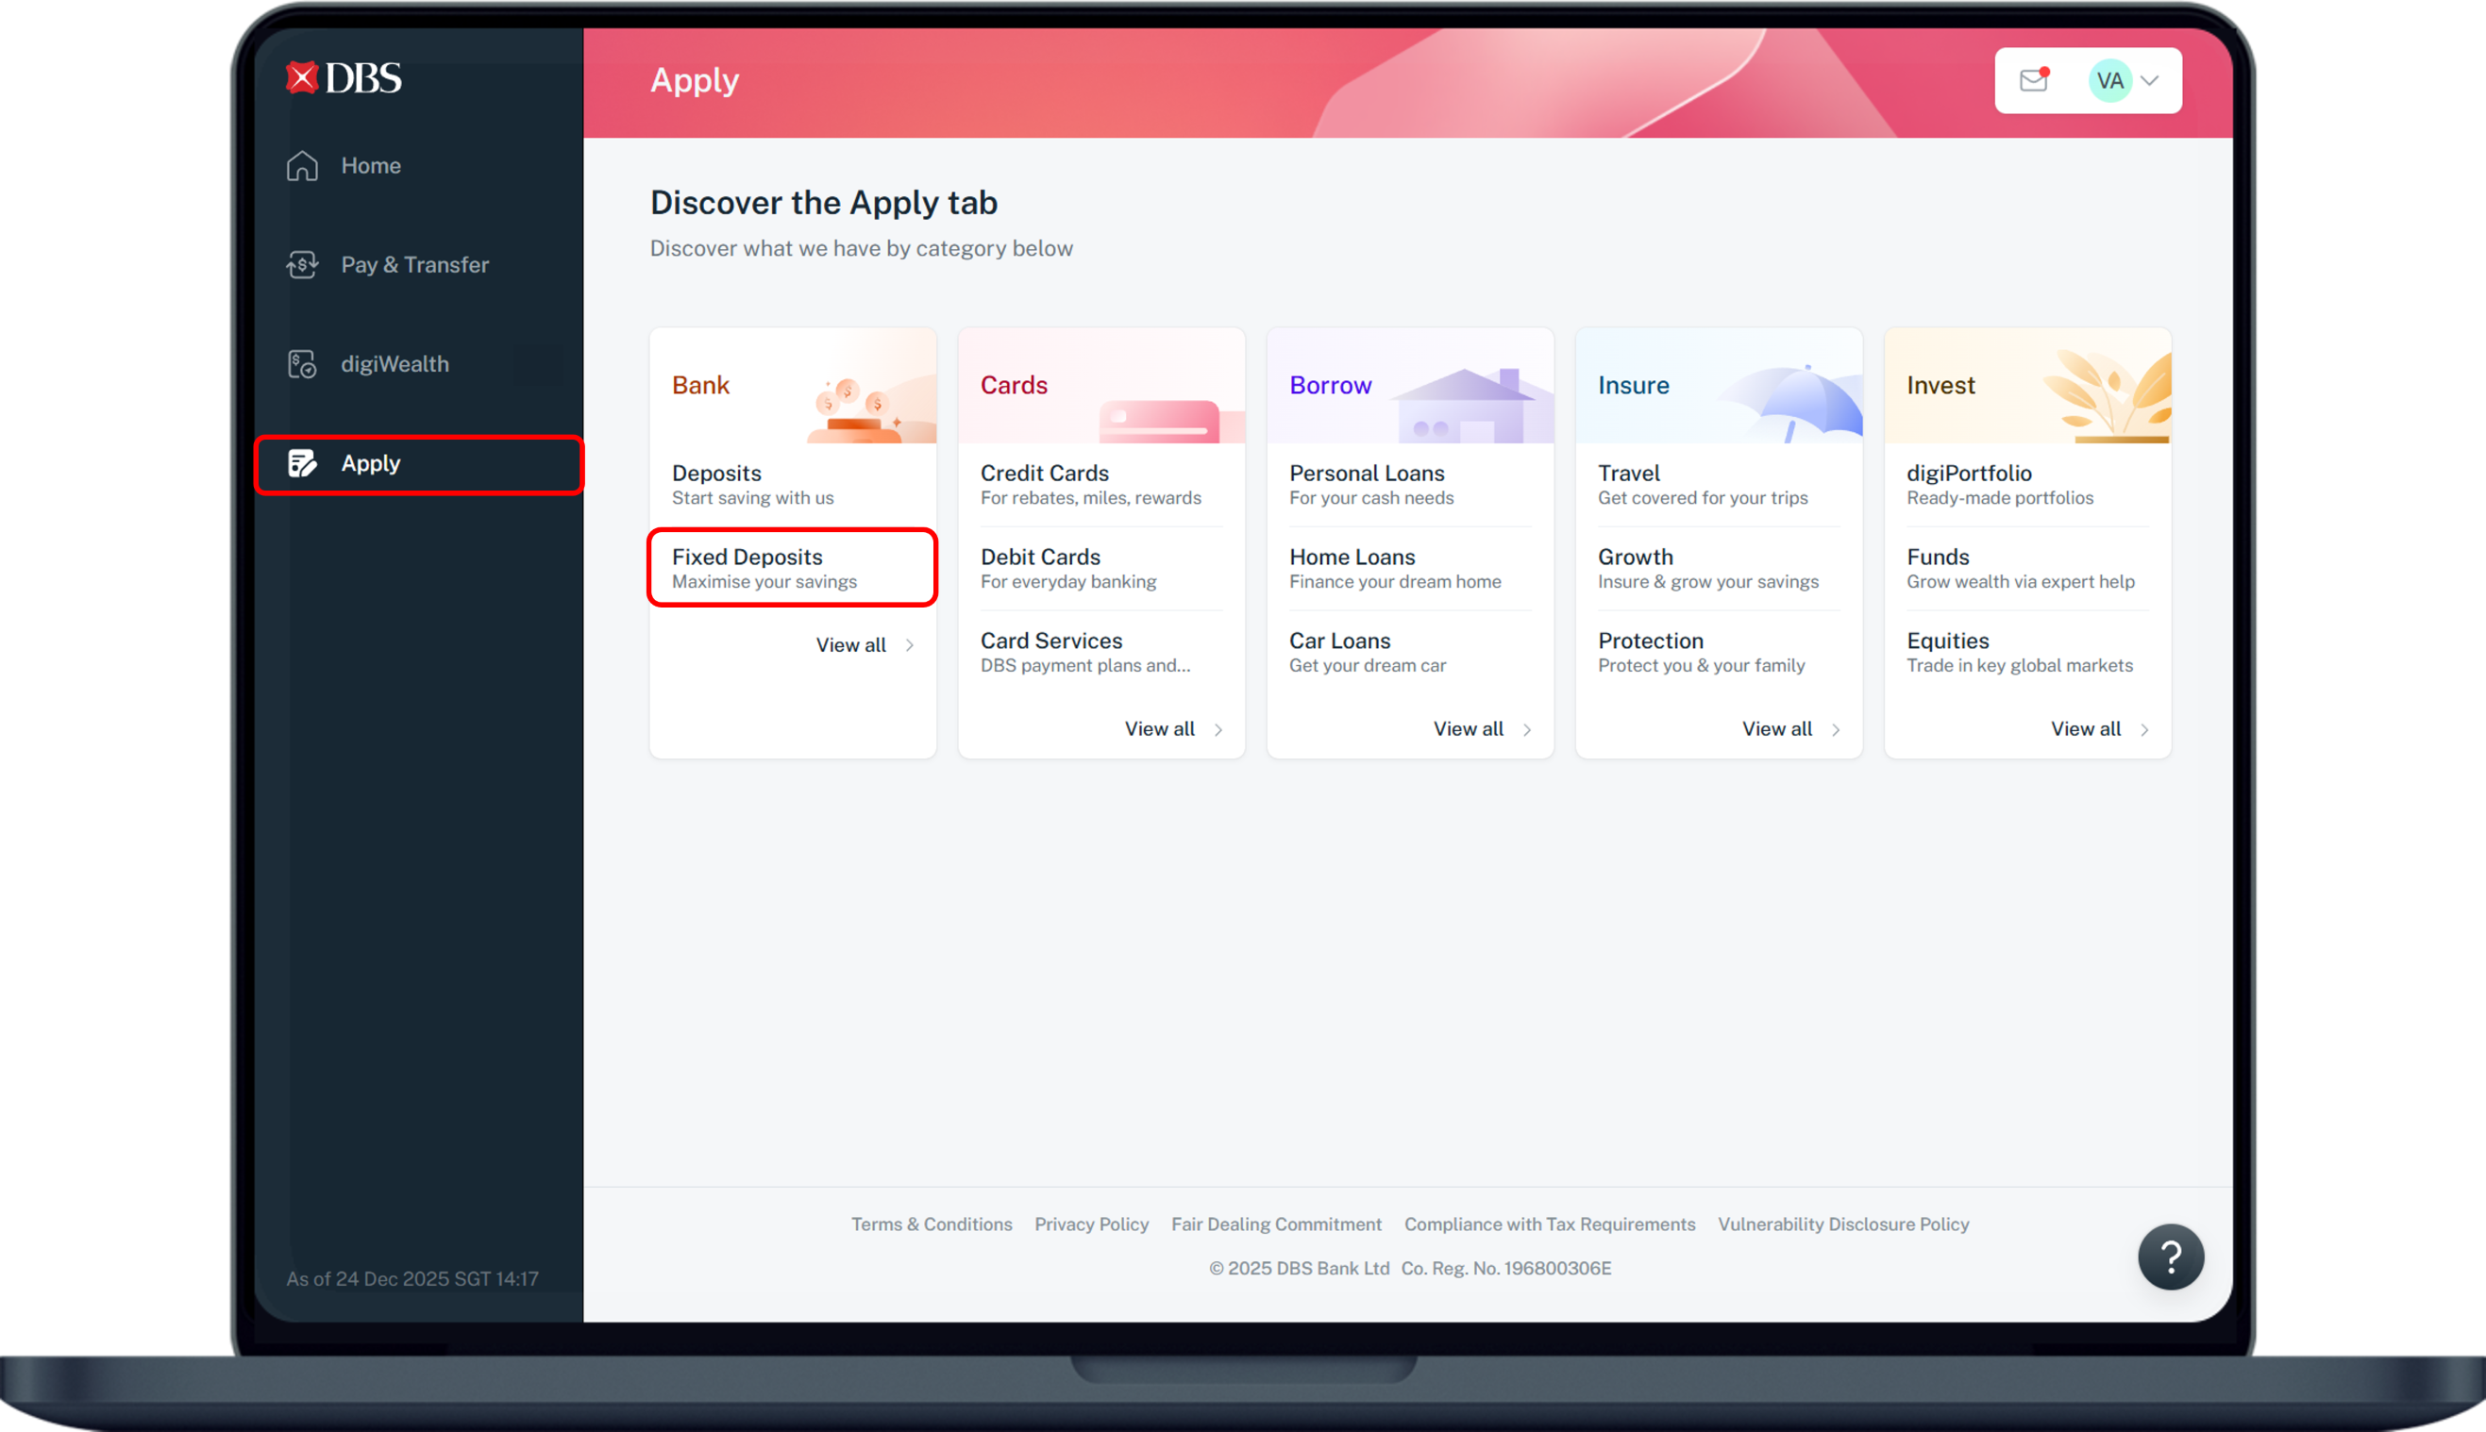Click the VA profile avatar
Screen dimensions: 2486x1432
click(2109, 80)
